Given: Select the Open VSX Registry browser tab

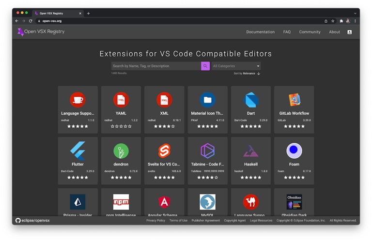Looking at the screenshot, I should 58,14.
